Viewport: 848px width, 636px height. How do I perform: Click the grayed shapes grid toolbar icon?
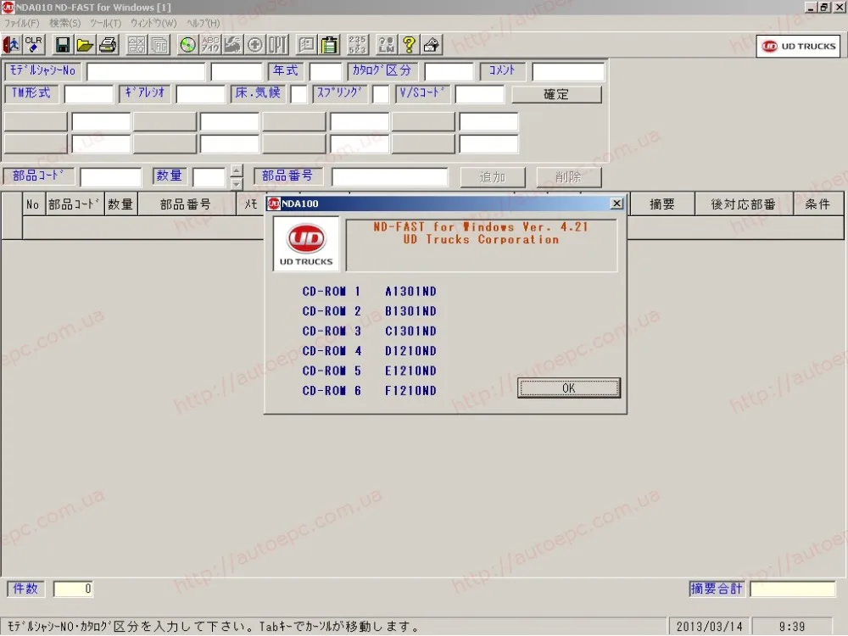click(137, 45)
